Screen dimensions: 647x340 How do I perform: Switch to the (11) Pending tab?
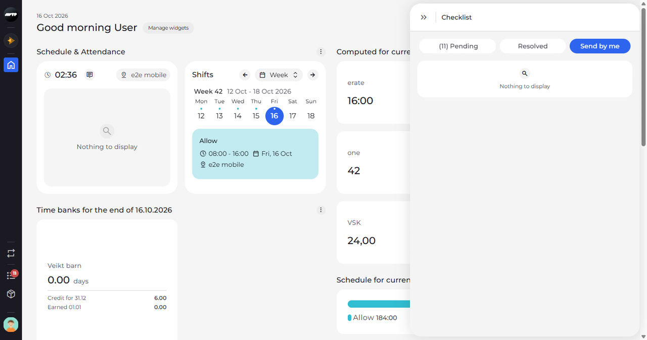coord(458,46)
